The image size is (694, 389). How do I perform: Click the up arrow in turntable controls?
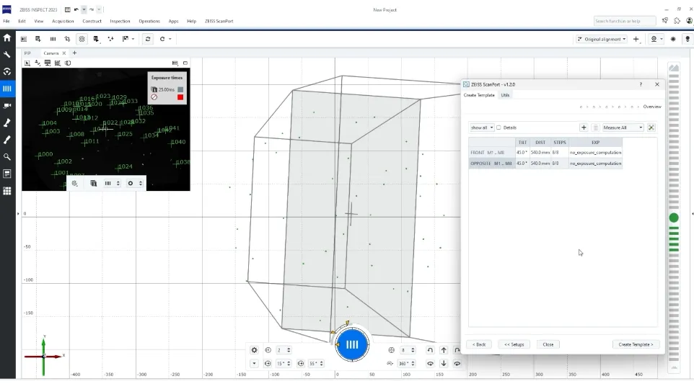444,350
